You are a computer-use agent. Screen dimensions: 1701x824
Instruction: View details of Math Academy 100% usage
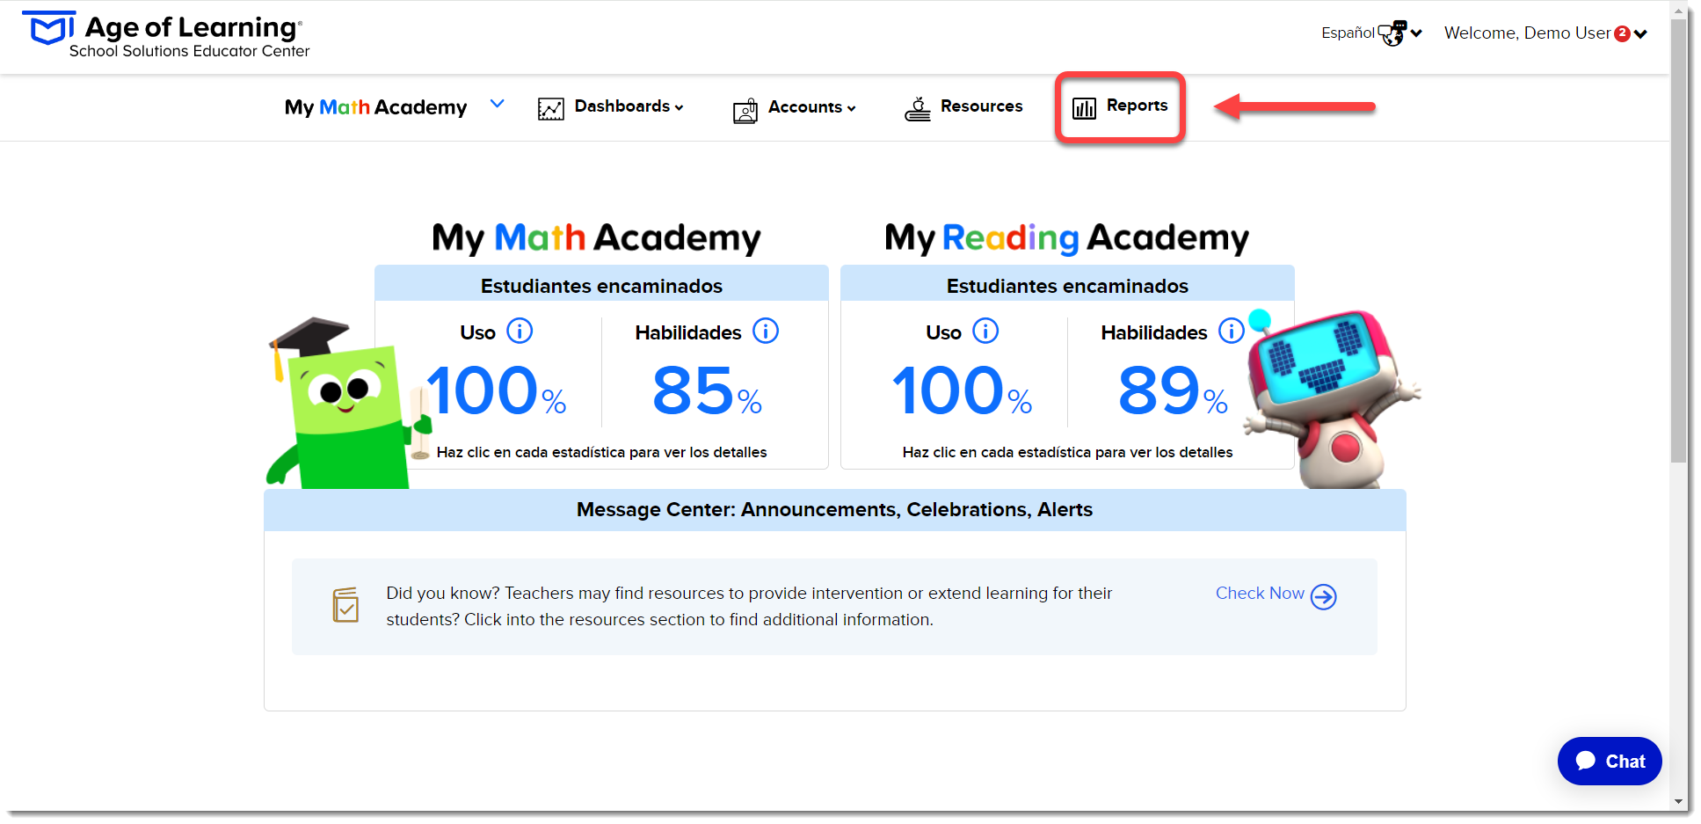click(498, 391)
